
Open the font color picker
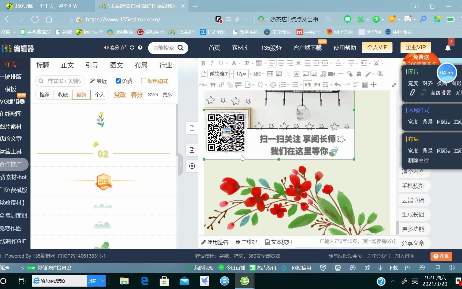(234, 63)
